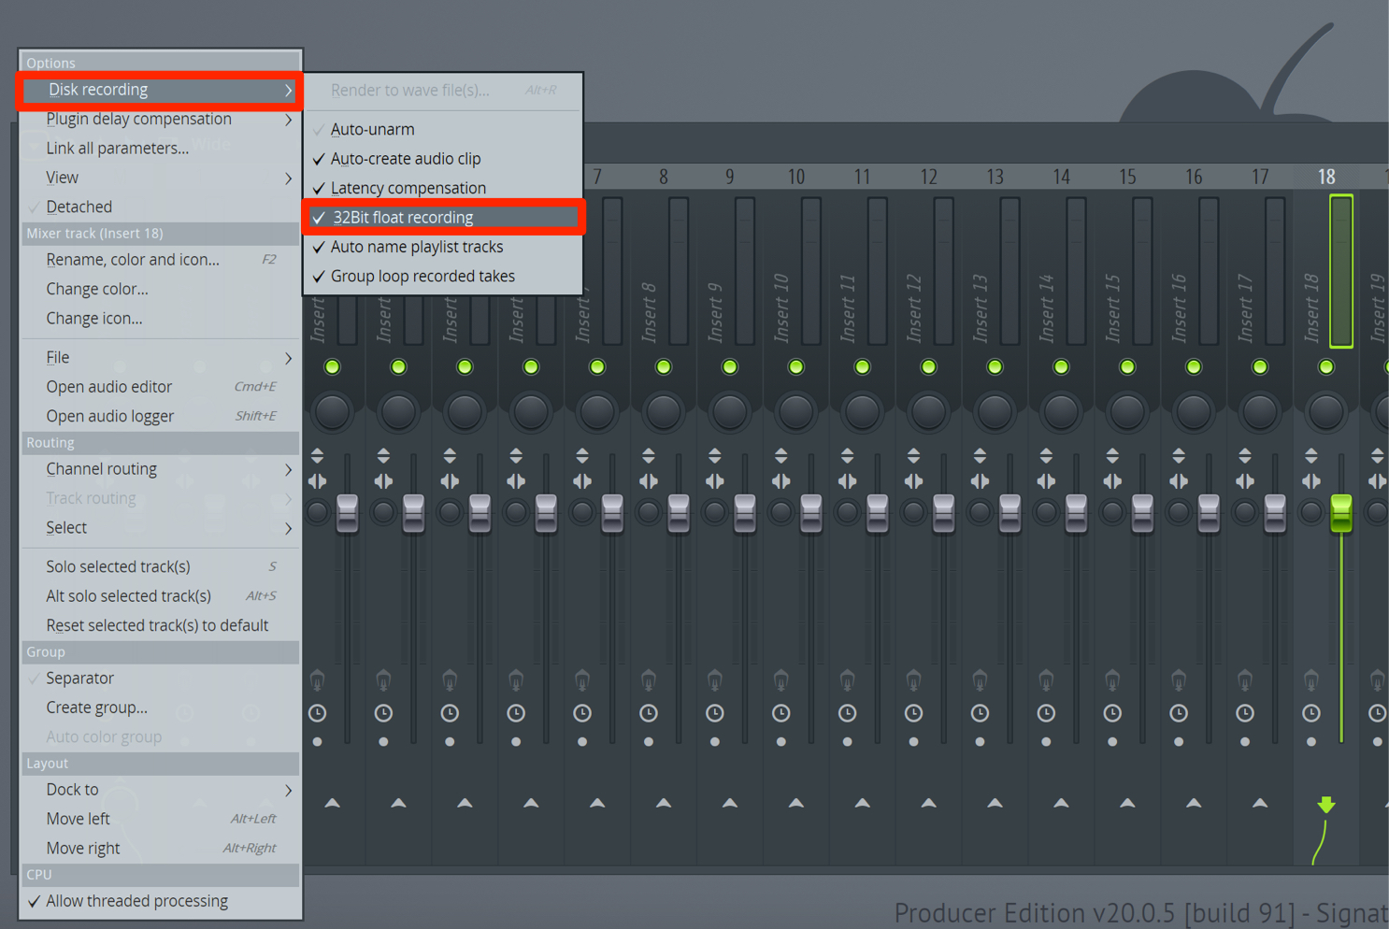This screenshot has width=1389, height=929.
Task: Invert phase on Insert 11
Action: (847, 456)
